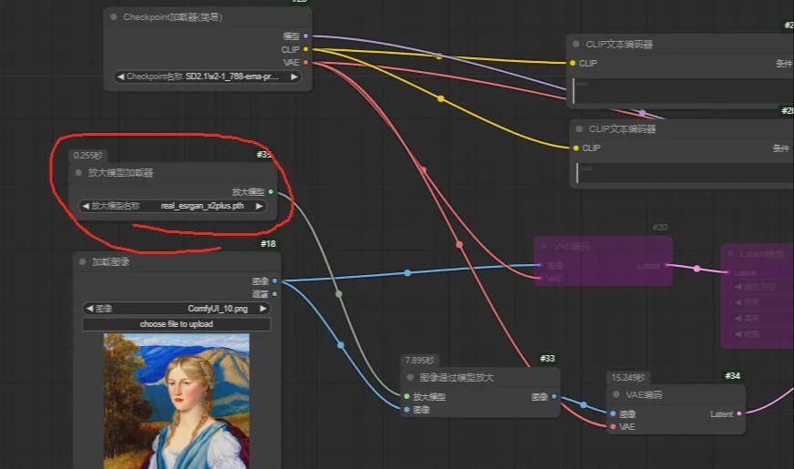The height and width of the screenshot is (469, 794).
Task: Collapse the 加载图像 node via title dot
Action: (83, 261)
